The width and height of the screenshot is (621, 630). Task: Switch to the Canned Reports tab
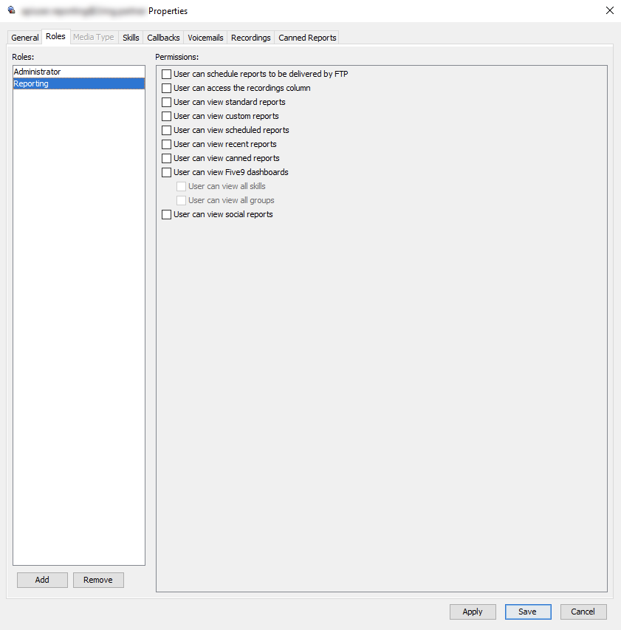click(306, 37)
